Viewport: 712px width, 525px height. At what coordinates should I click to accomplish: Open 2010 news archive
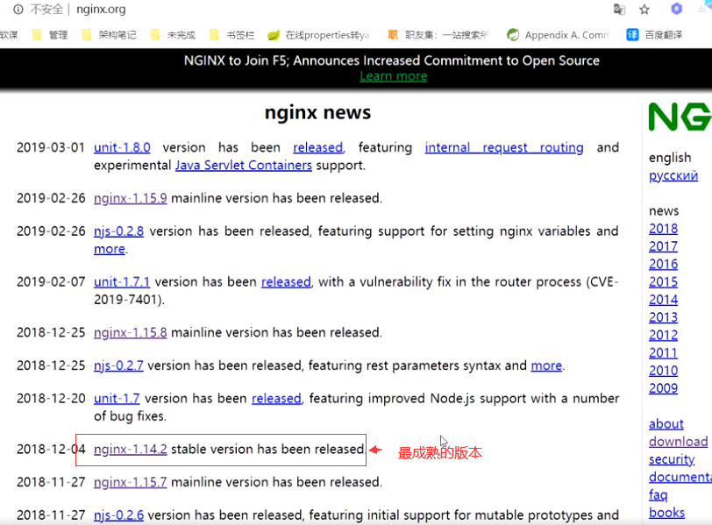tap(664, 370)
